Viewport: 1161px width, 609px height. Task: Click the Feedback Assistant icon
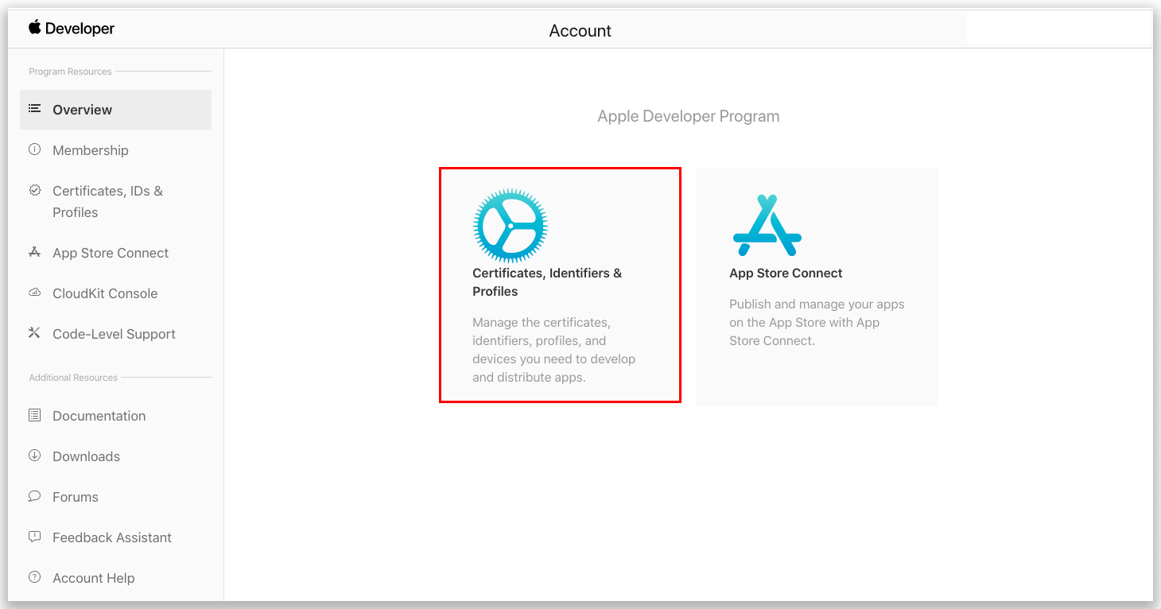(x=34, y=537)
